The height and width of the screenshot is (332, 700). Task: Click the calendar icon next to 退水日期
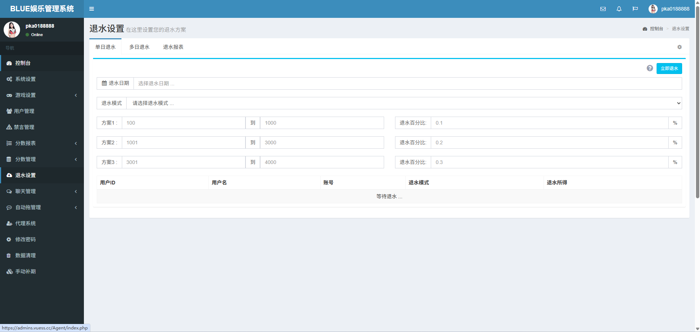(104, 83)
